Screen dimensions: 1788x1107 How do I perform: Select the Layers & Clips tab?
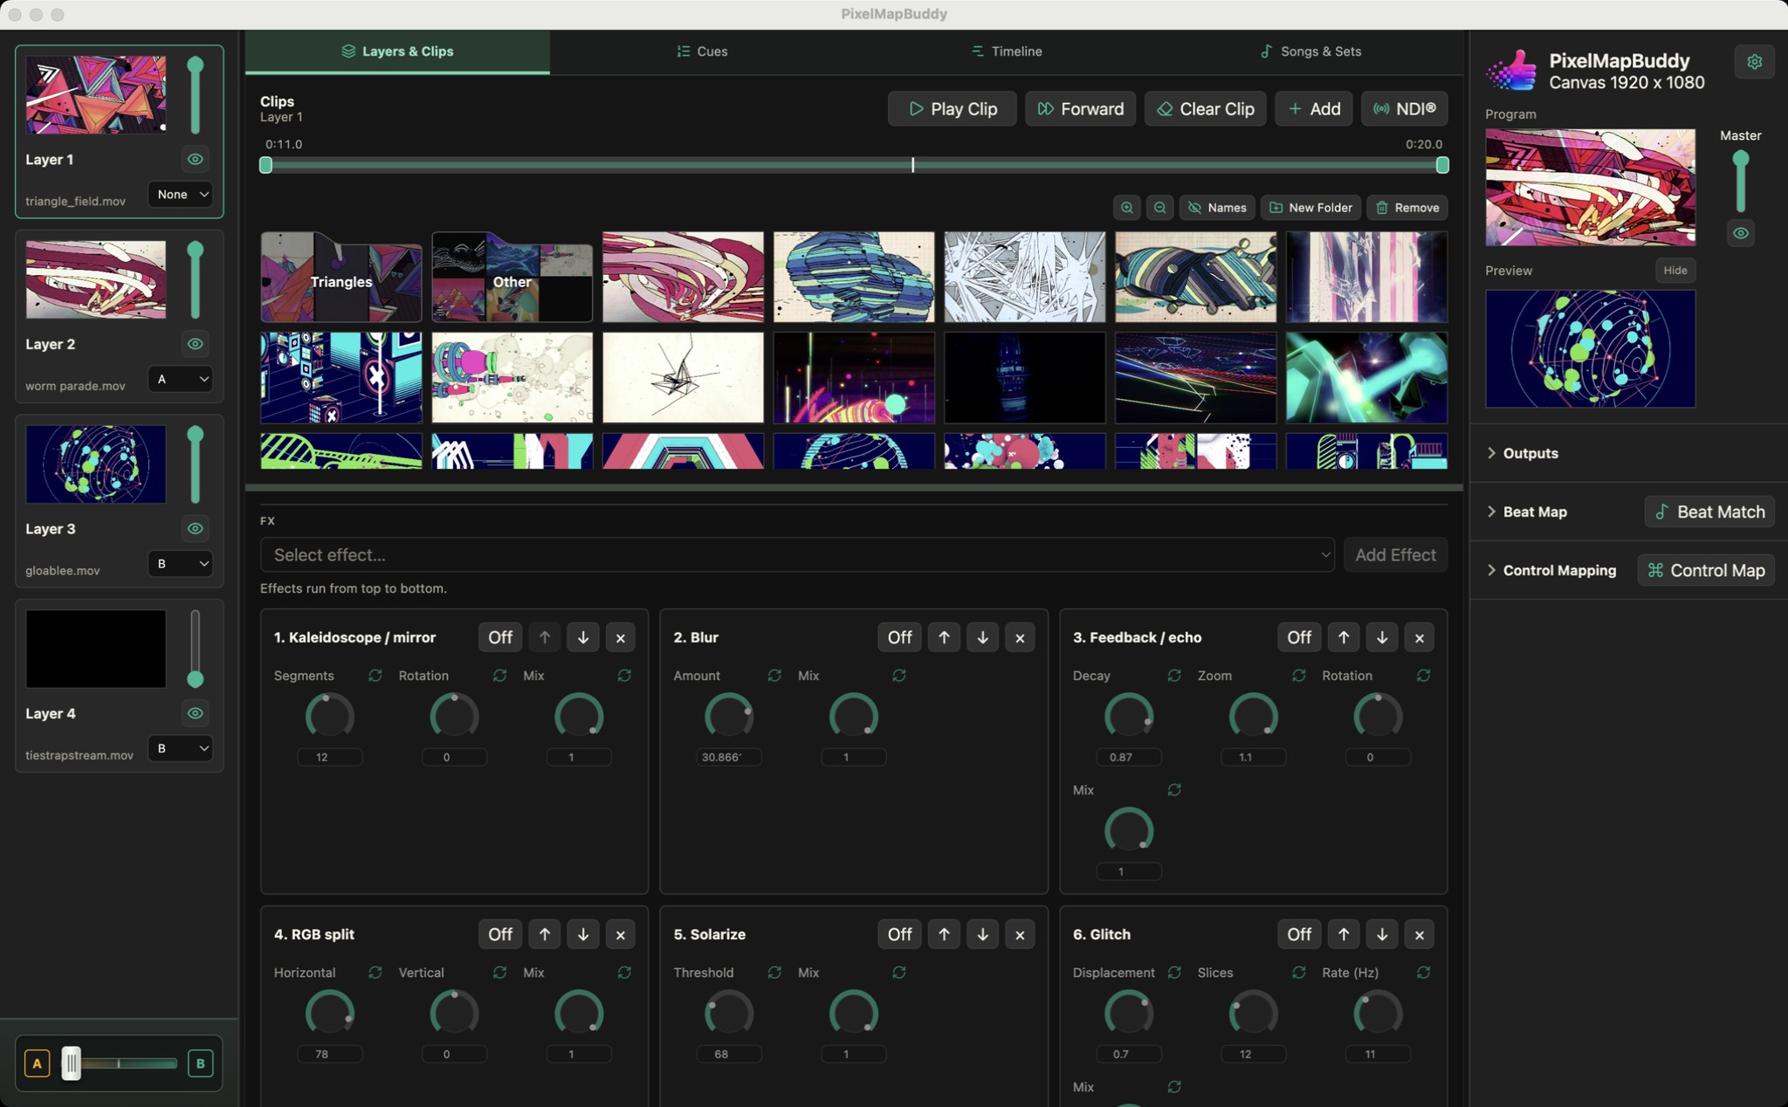pyautogui.click(x=397, y=52)
